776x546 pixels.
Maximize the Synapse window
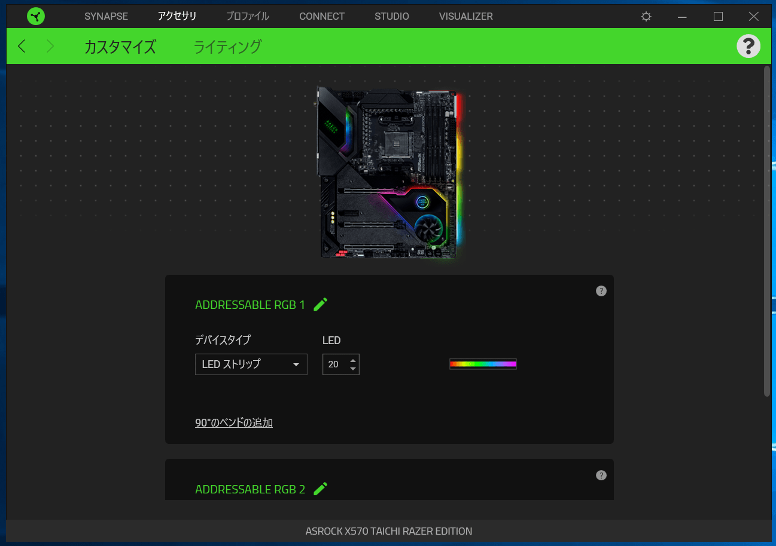718,17
